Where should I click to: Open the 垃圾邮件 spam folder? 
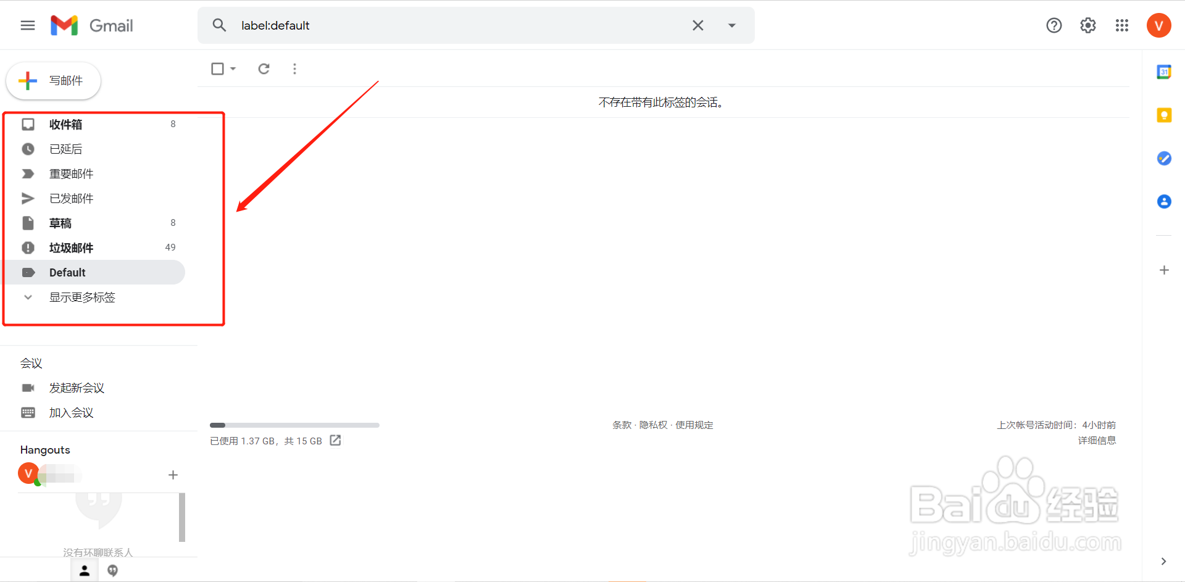click(x=71, y=247)
